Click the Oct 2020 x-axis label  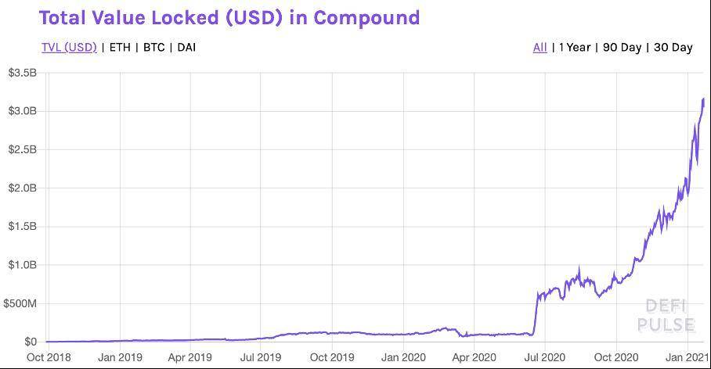coord(616,357)
